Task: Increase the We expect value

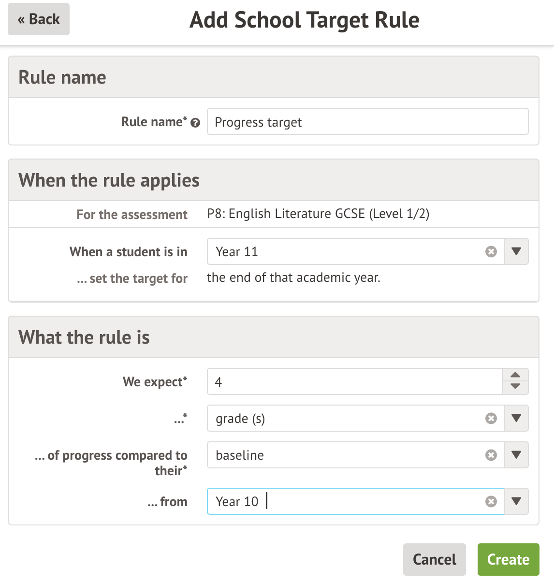Action: point(515,375)
